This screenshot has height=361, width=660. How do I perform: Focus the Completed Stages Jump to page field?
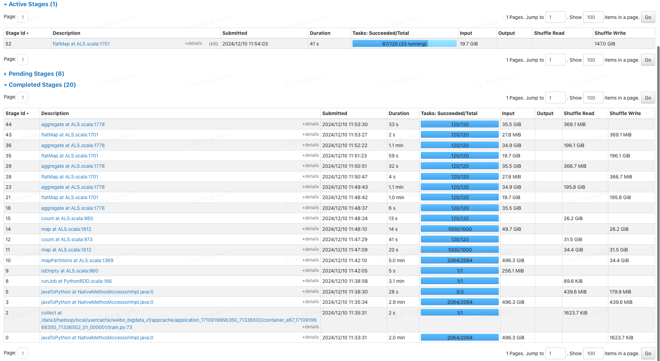pyautogui.click(x=555, y=98)
